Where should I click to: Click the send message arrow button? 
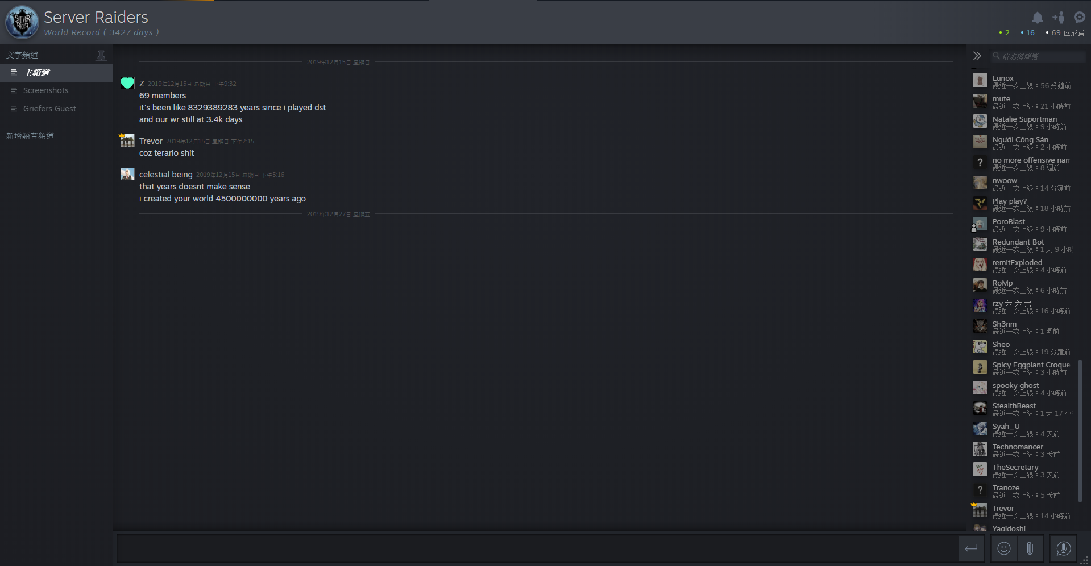971,548
